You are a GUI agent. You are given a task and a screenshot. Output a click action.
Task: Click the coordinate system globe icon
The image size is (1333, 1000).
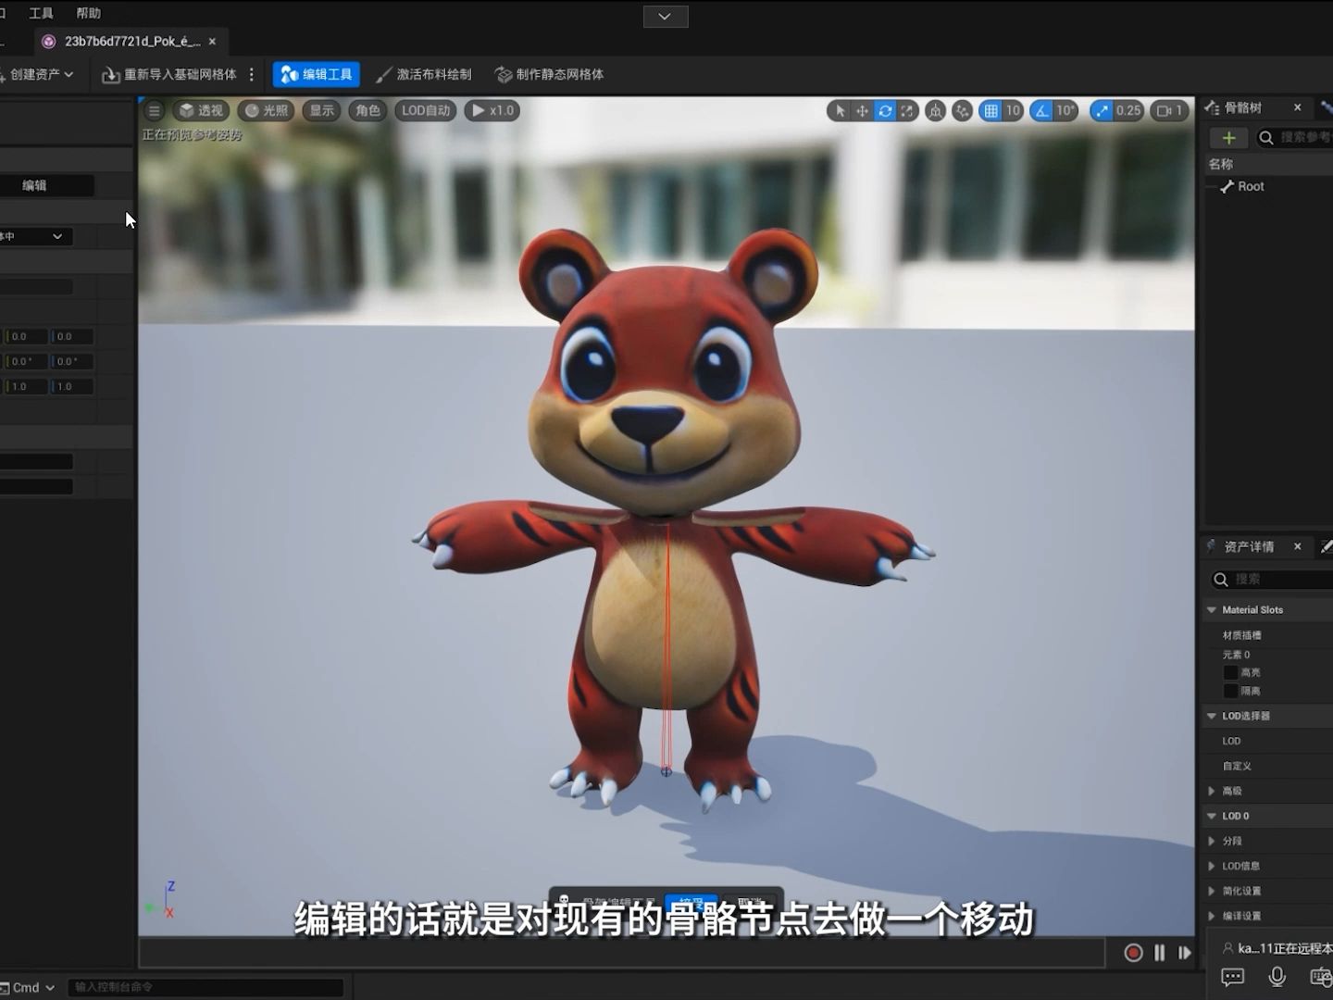[x=936, y=111]
